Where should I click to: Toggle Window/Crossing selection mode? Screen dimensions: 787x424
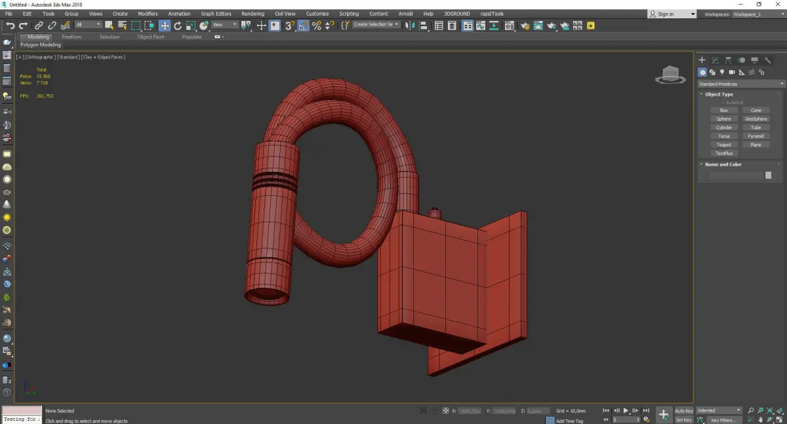coord(149,26)
